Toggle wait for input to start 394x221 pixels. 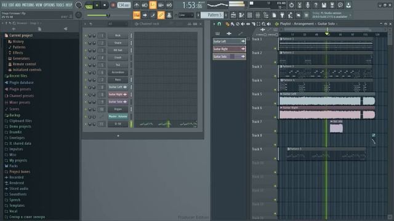145,5
